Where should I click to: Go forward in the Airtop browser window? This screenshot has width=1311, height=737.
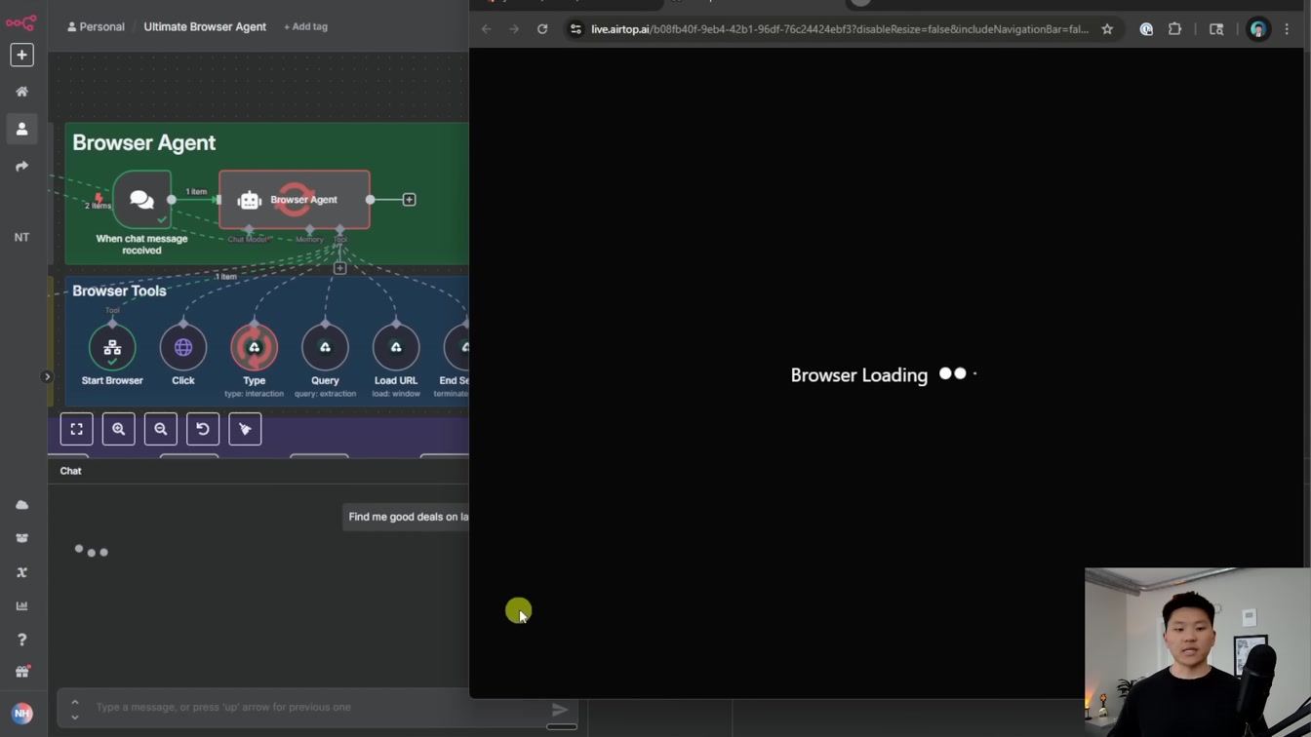tap(514, 29)
